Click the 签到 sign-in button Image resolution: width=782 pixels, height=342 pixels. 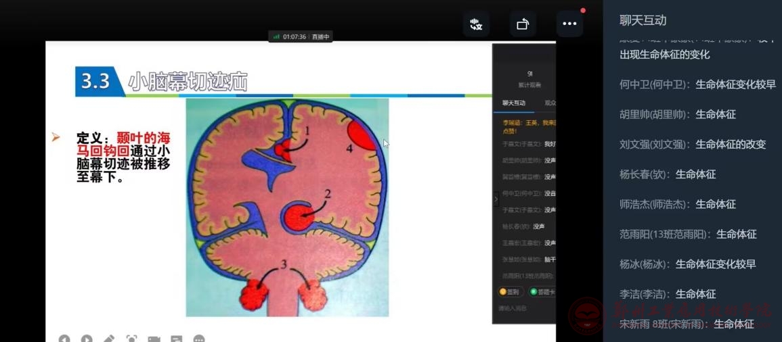coord(510,292)
